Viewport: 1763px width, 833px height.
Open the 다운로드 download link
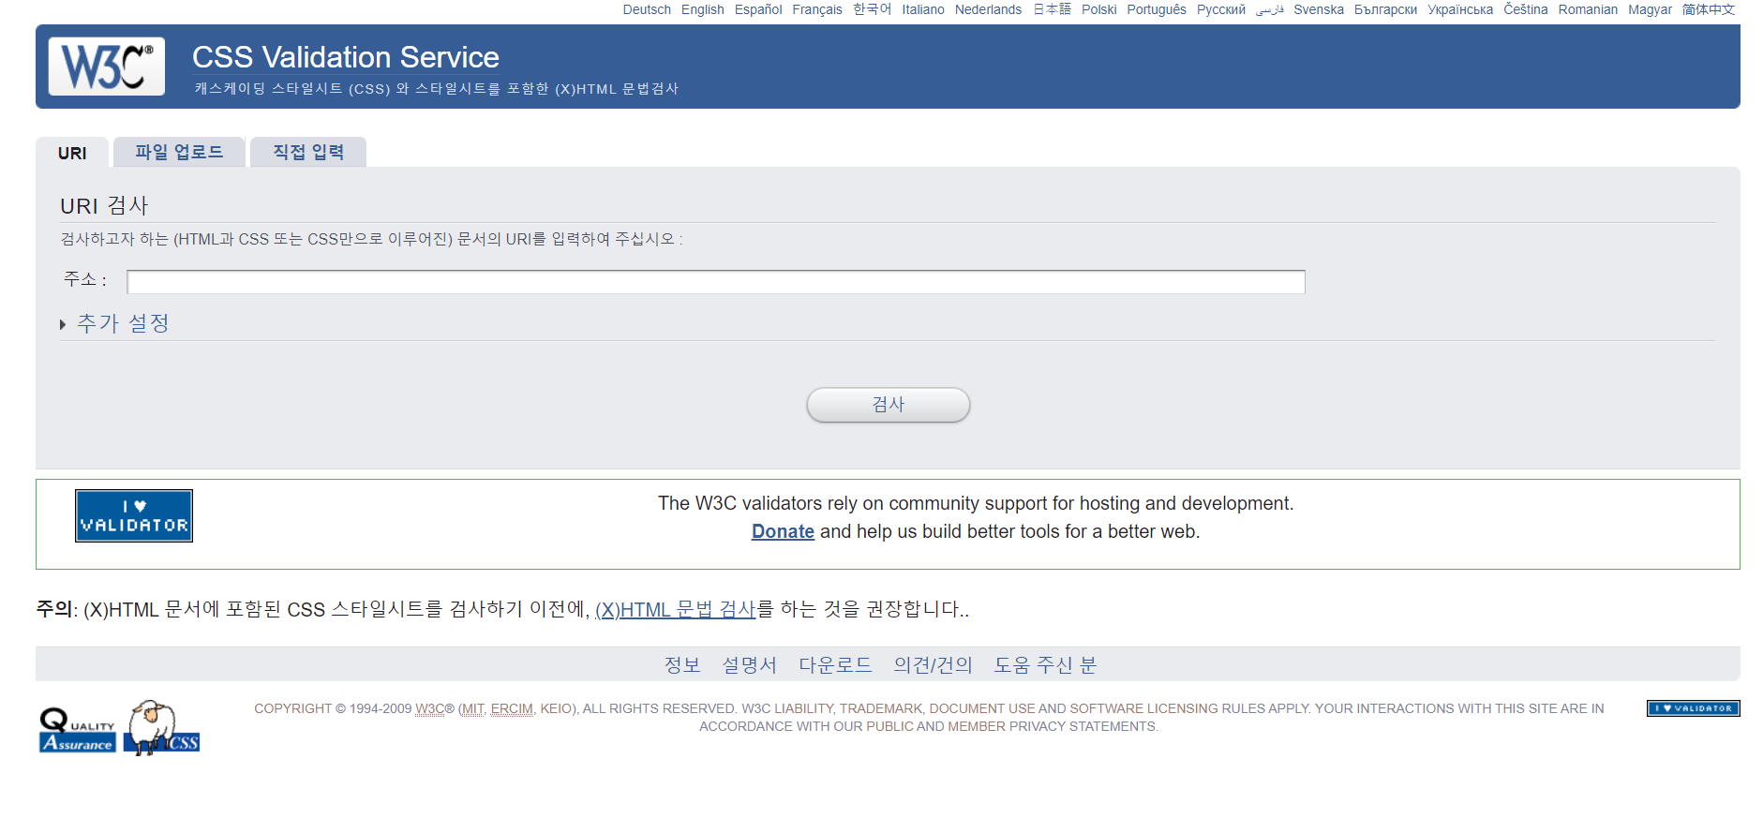pos(835,664)
